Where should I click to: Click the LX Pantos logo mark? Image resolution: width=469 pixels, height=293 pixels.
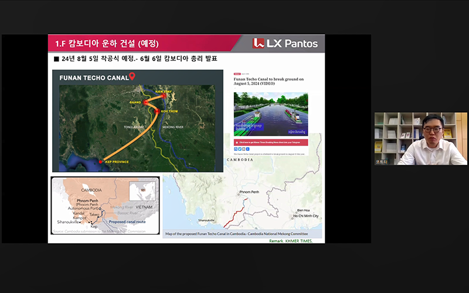tap(259, 43)
